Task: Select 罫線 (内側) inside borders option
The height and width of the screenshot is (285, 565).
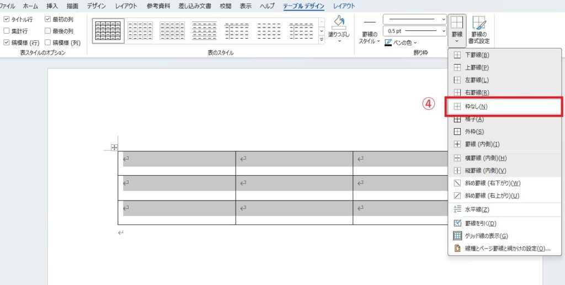Action: pos(504,144)
